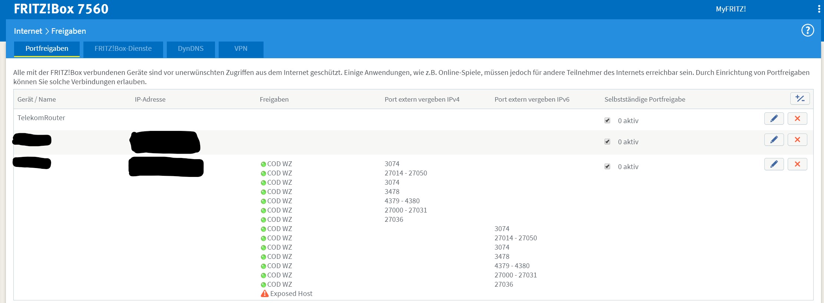Open the help question mark icon
This screenshot has width=824, height=303.
808,30
